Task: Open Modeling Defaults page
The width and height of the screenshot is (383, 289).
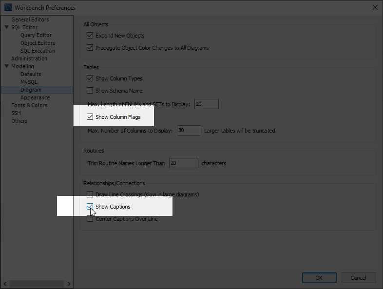Action: click(x=31, y=74)
